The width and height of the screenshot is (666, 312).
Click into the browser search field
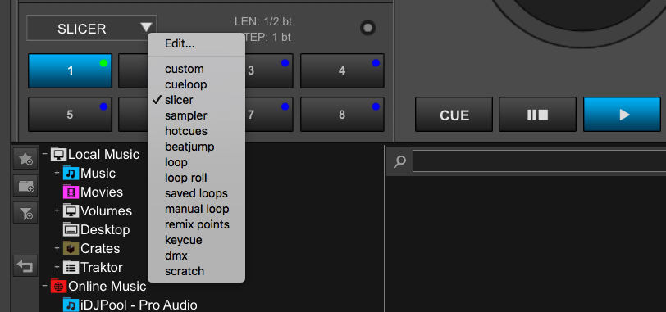tap(539, 161)
